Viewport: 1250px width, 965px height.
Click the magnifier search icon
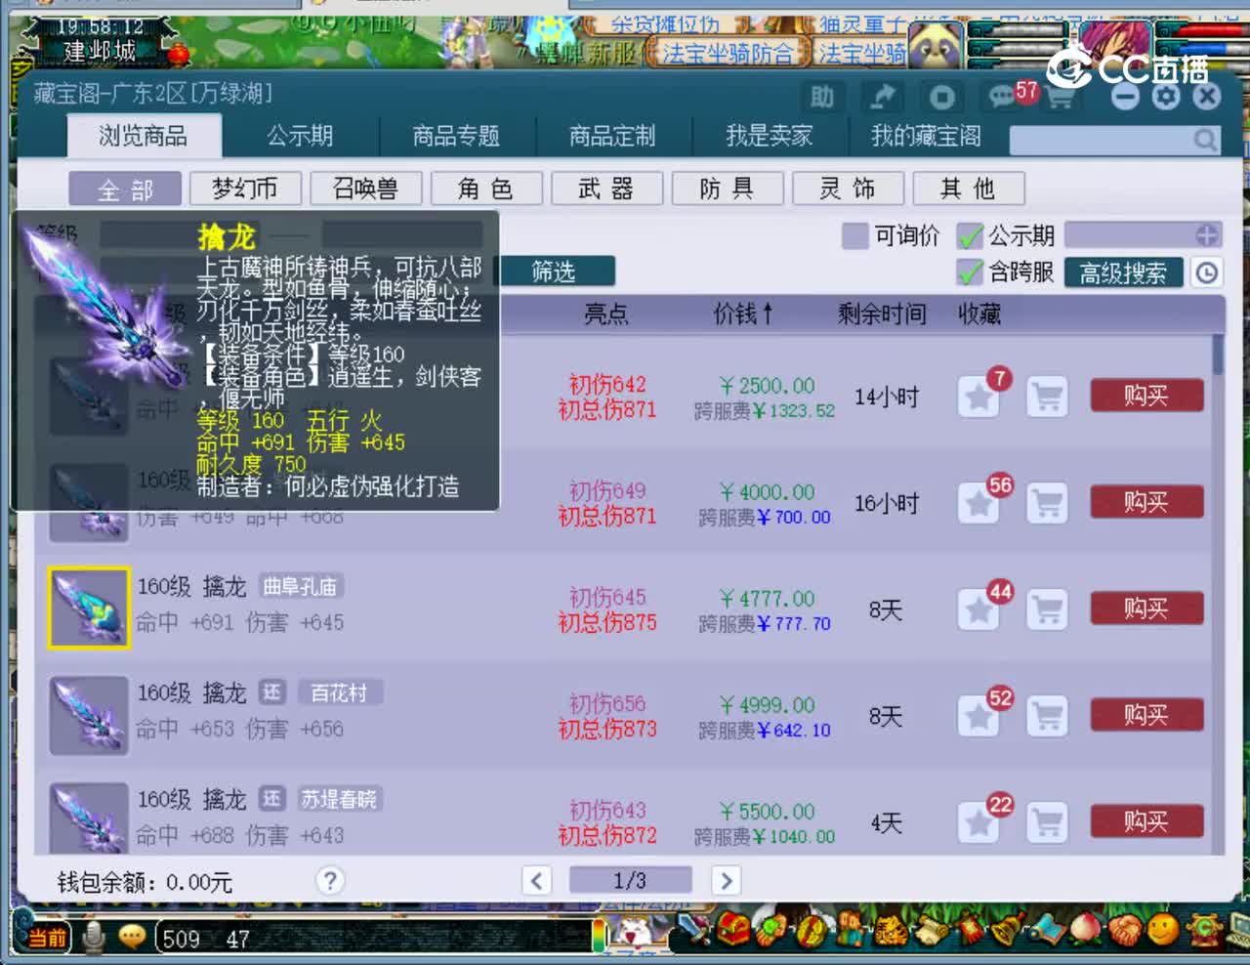(x=1206, y=140)
